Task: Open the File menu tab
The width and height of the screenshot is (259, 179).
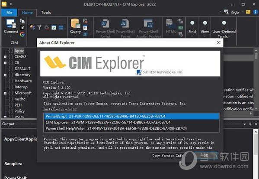Action: 9,13
